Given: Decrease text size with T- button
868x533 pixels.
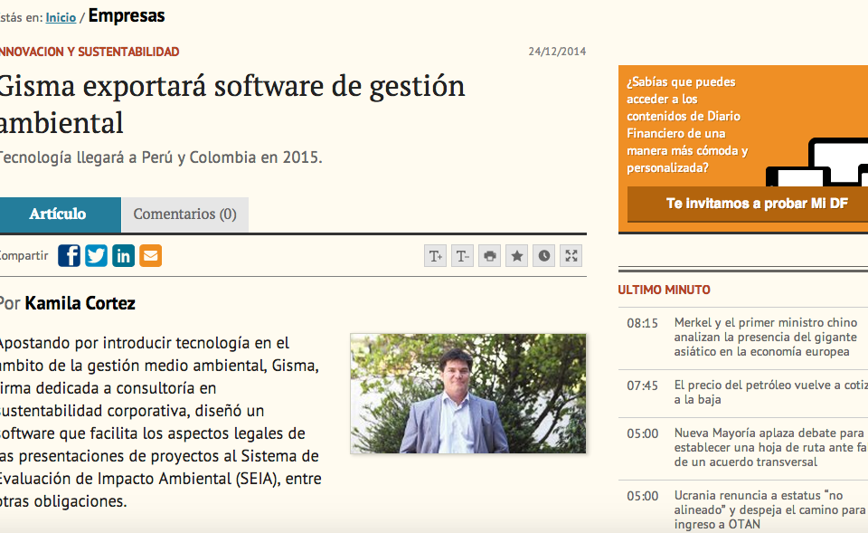Looking at the screenshot, I should click(462, 256).
